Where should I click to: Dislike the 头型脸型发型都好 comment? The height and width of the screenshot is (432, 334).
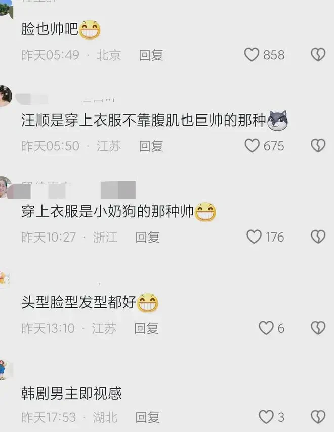click(x=318, y=328)
